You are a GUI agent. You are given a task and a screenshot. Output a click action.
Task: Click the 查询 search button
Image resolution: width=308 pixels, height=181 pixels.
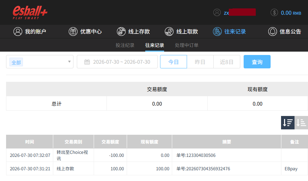click(x=257, y=62)
